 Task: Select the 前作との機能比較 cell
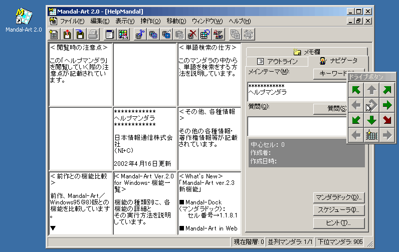(x=80, y=203)
